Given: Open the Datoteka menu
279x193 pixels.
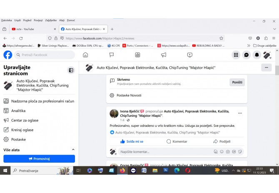Looking at the screenshot, I should [x=6, y=20].
